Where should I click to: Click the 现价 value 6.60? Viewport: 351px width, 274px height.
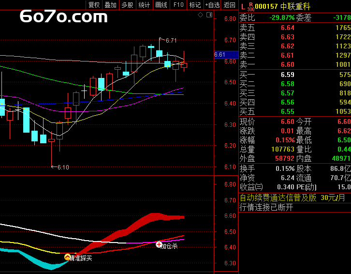[x=288, y=122]
